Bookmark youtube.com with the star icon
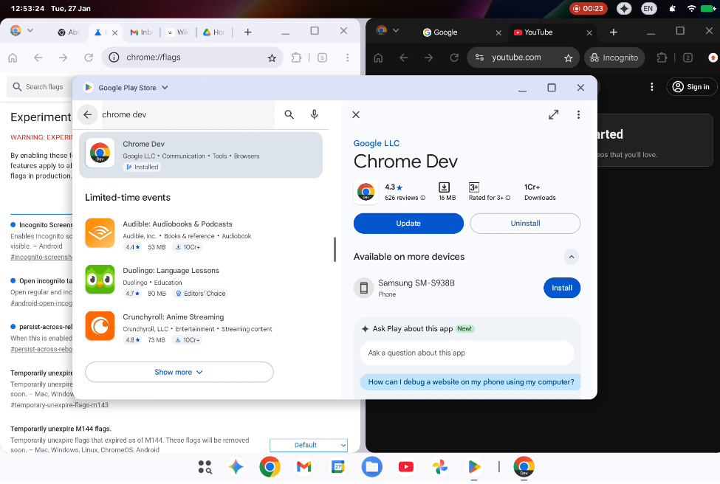Viewport: 720px width, 484px height. 569,58
